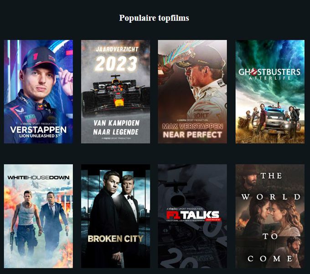Click the large 2023 number
This screenshot has width=310, height=274.
click(116, 63)
